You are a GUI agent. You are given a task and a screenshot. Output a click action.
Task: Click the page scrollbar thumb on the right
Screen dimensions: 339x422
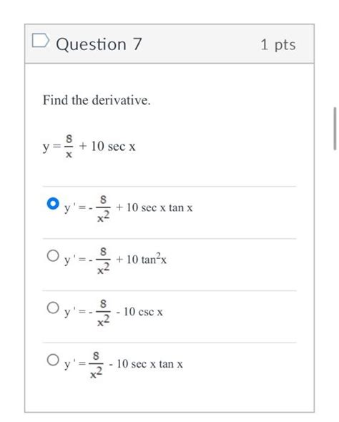[x=335, y=128]
